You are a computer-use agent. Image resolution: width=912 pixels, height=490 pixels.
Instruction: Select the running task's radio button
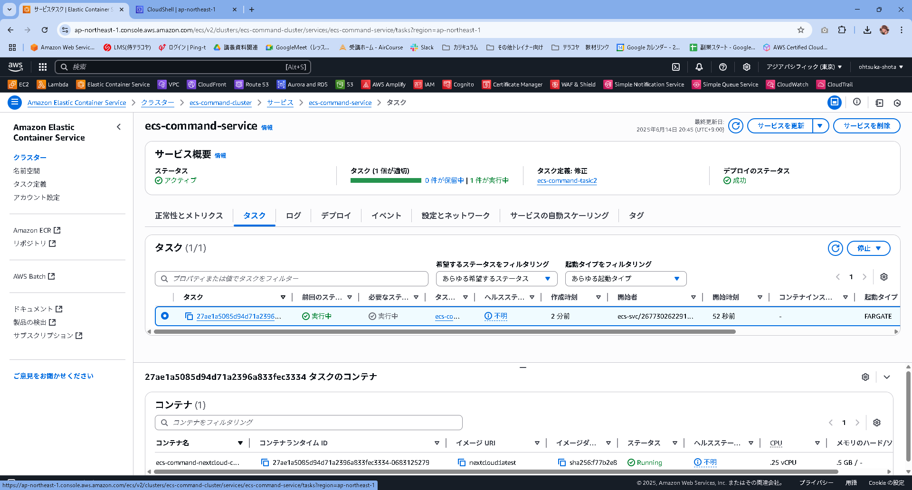pyautogui.click(x=165, y=316)
